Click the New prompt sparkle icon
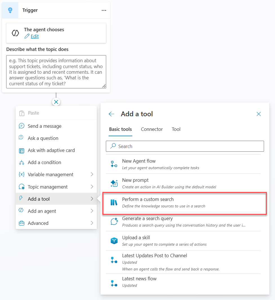 point(114,183)
